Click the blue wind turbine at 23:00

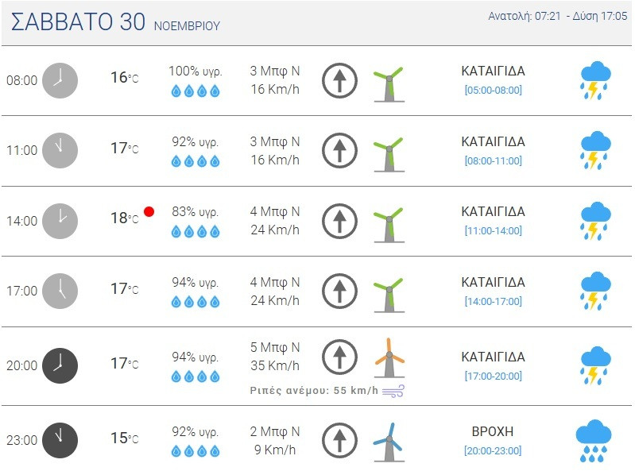[x=389, y=441]
